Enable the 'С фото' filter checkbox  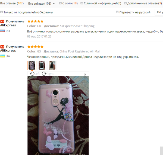[x=60, y=3]
